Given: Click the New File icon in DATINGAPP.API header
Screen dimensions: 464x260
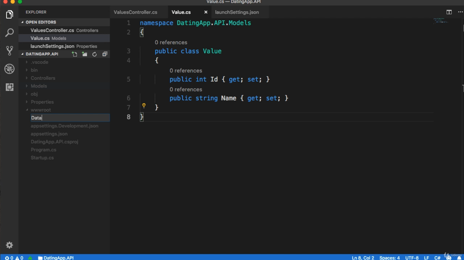Looking at the screenshot, I should [75, 54].
